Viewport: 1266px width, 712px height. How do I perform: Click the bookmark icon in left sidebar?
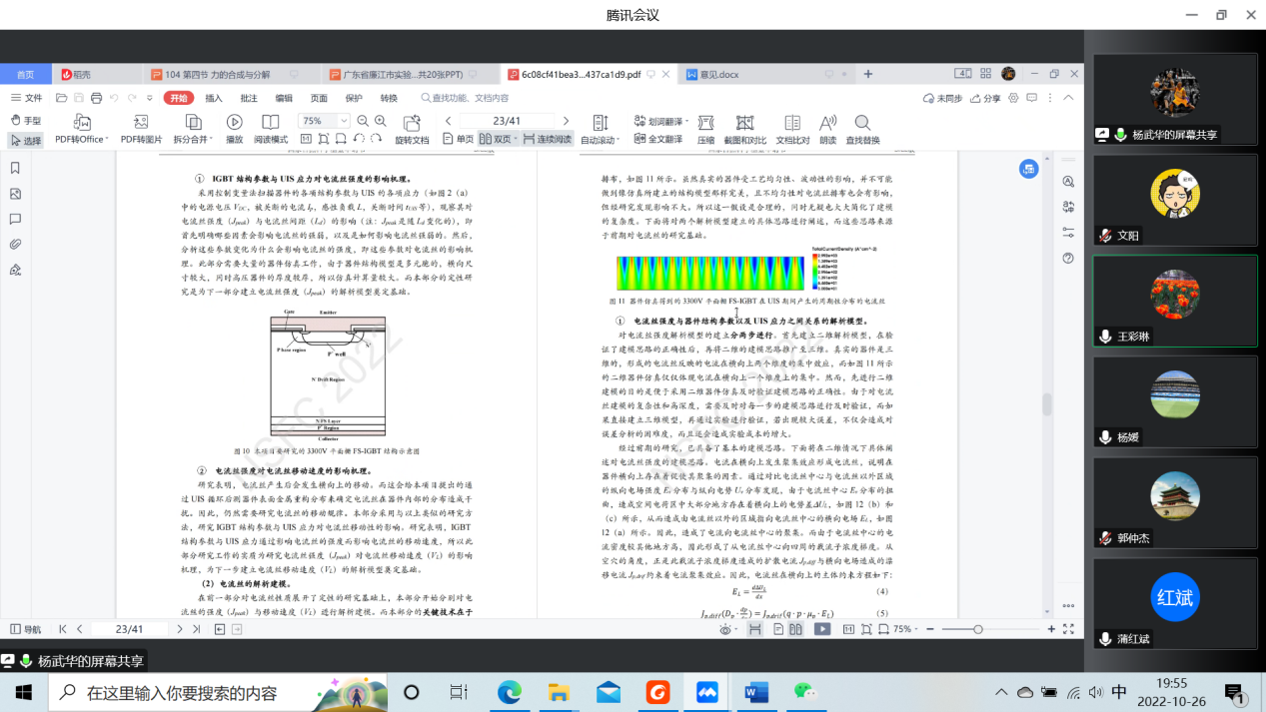[15, 168]
